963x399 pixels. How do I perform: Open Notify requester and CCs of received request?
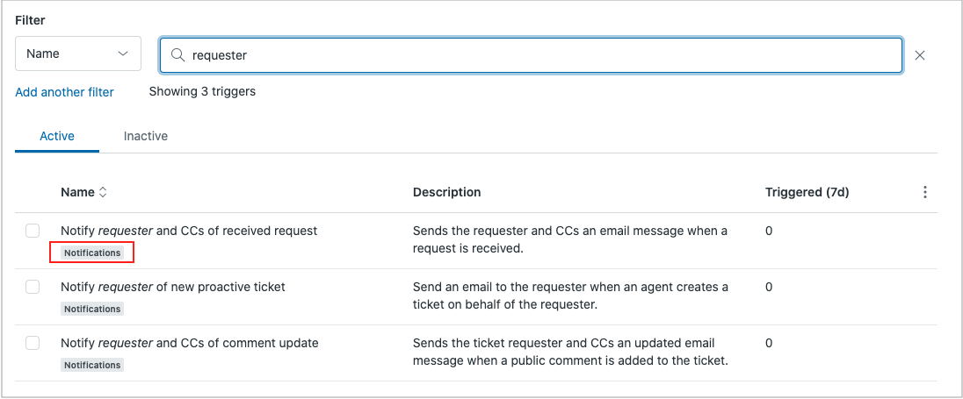pyautogui.click(x=189, y=231)
